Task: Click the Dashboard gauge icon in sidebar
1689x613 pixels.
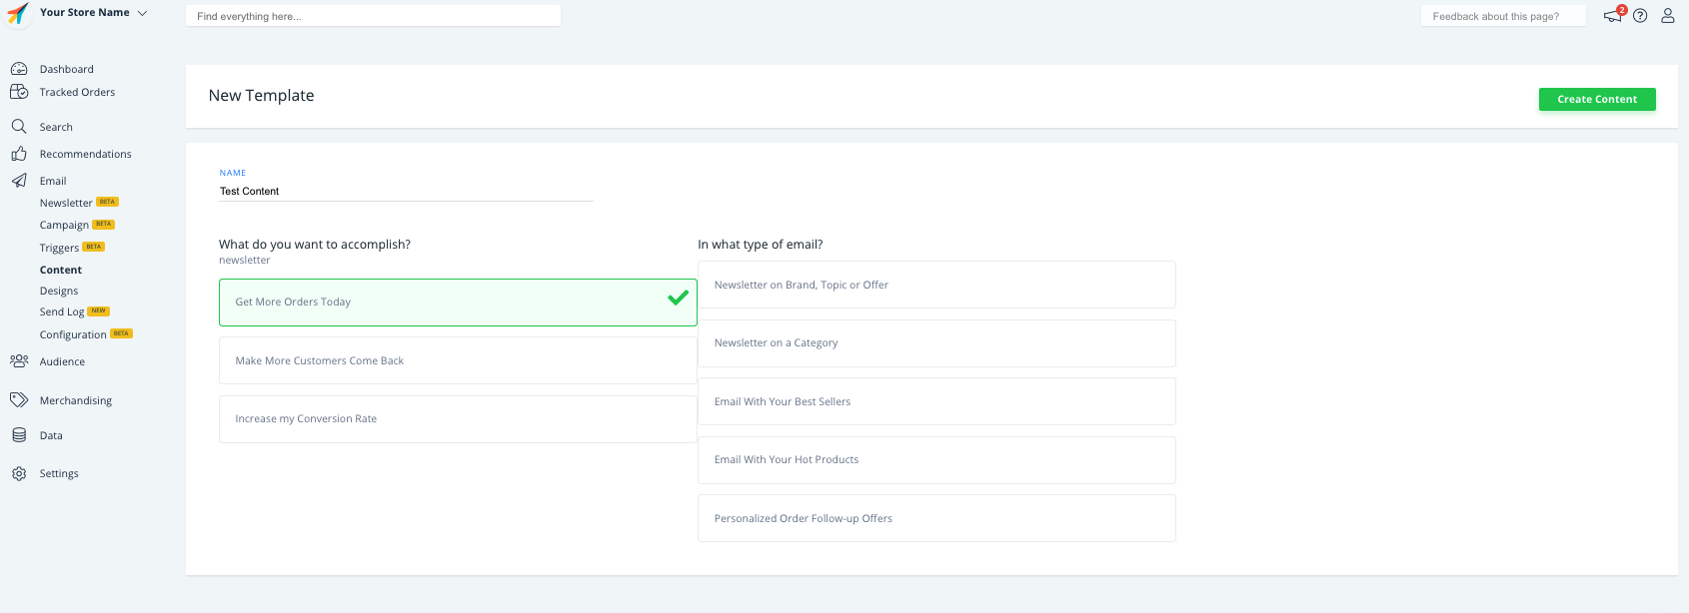Action: coord(19,69)
